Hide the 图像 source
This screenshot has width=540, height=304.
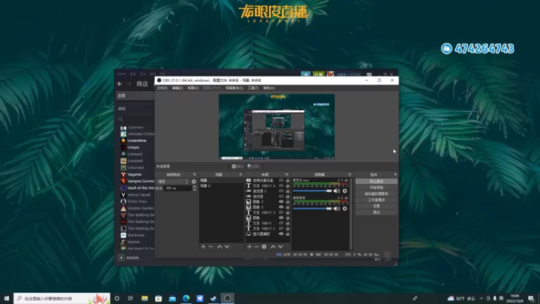coord(281,218)
